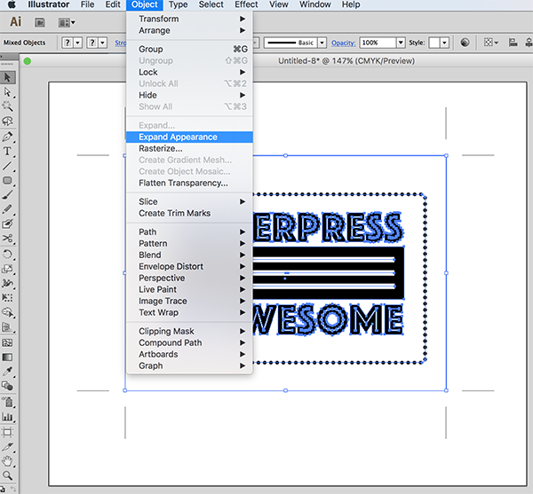Click the Apple menu icon
The height and width of the screenshot is (494, 533).
[x=12, y=4]
